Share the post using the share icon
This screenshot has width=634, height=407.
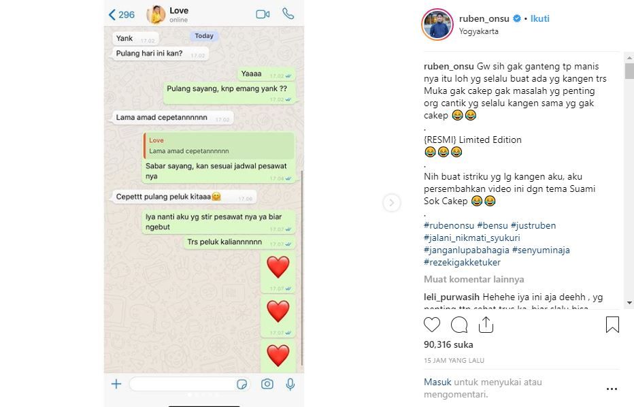pos(486,325)
